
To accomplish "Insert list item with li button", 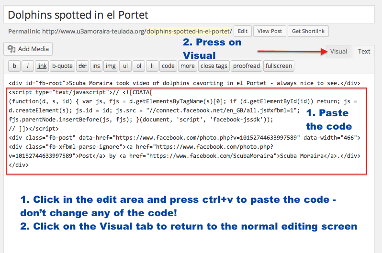I will click(x=152, y=66).
